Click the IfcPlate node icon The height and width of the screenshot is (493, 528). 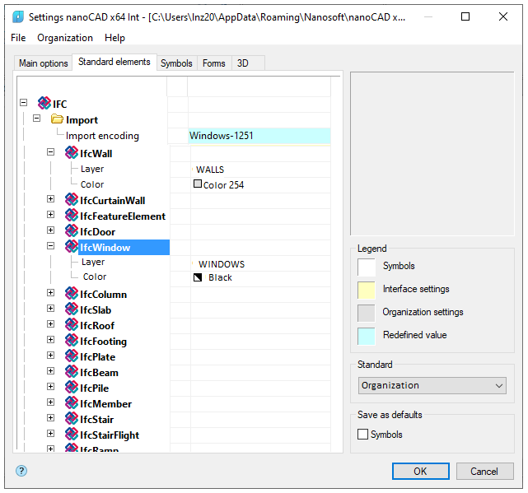(x=72, y=356)
